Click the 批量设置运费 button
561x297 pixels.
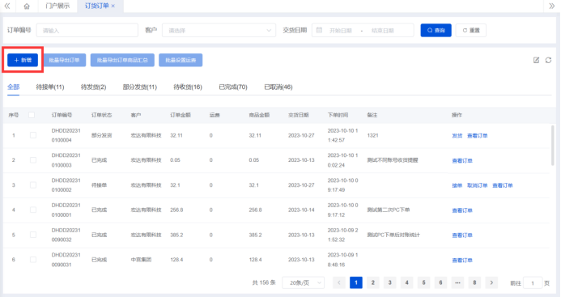pyautogui.click(x=181, y=60)
